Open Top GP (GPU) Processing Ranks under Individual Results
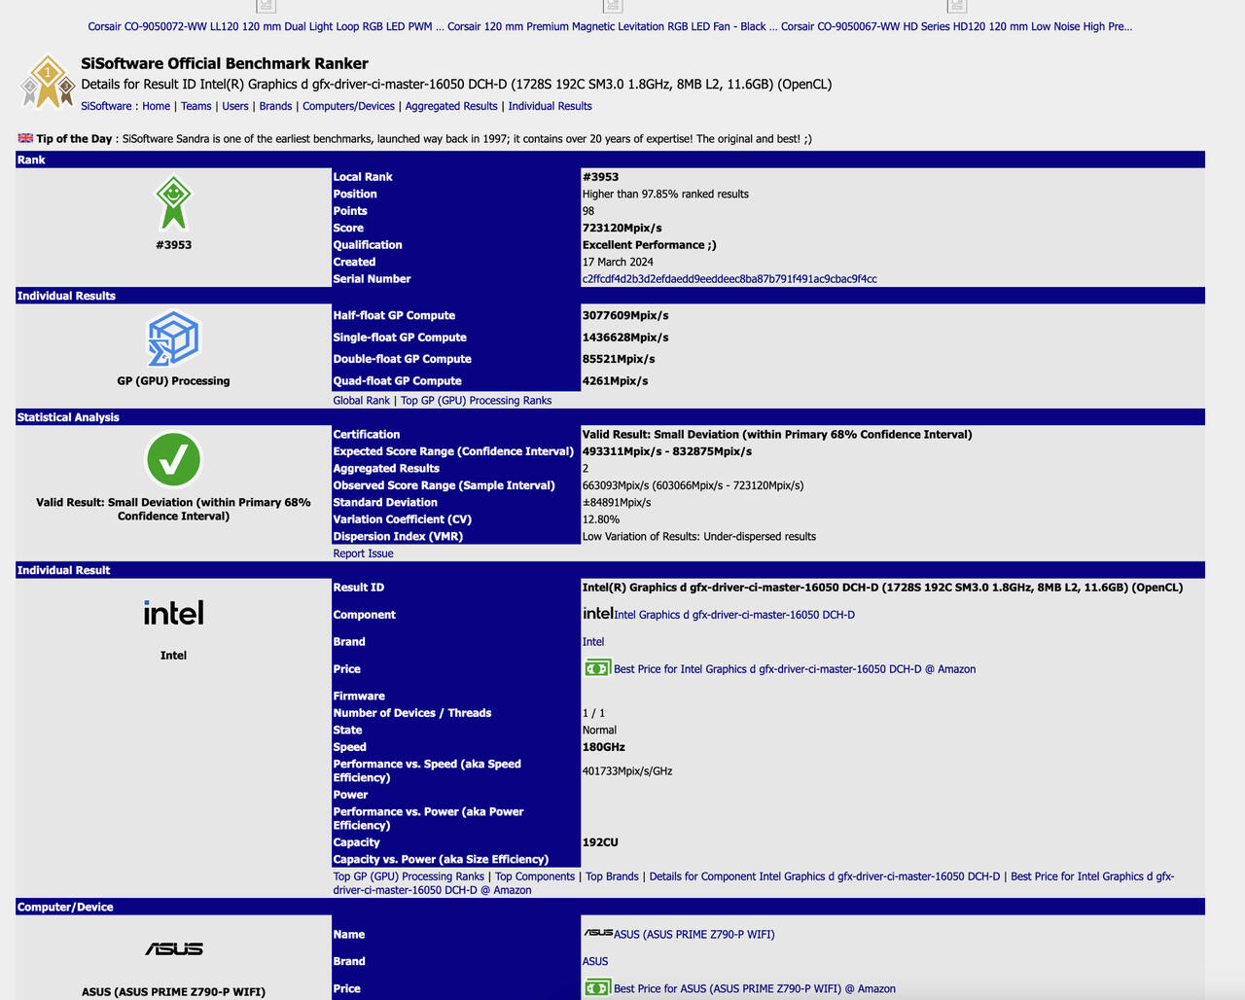This screenshot has width=1245, height=1000. (476, 401)
